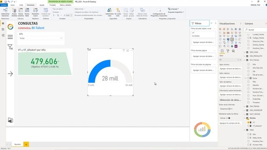Expand the FACT_VENTAS table
This screenshot has width=267, height=150.
tap(245, 114)
